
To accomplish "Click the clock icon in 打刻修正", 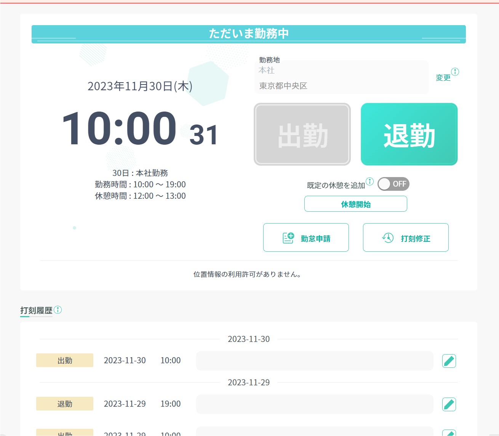I will point(388,238).
